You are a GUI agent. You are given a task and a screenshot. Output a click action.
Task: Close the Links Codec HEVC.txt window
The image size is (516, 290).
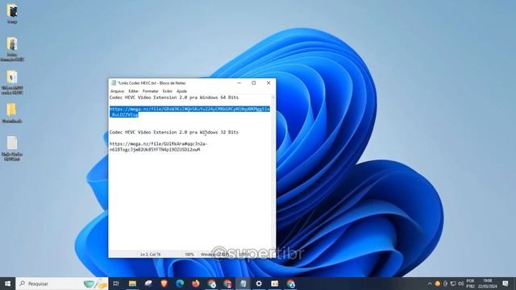[268, 83]
